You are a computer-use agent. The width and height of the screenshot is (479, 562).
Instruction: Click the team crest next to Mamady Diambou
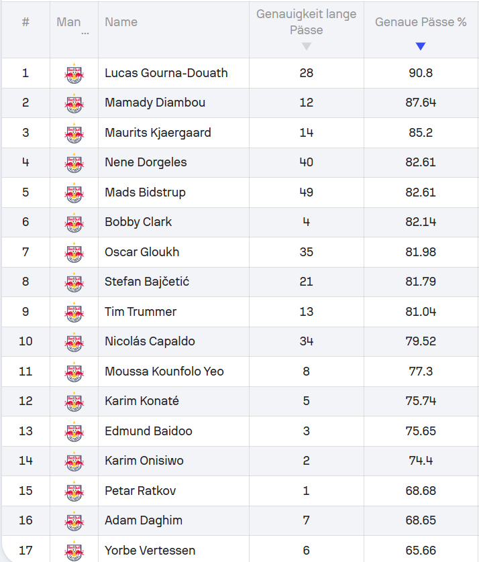pyautogui.click(x=74, y=103)
